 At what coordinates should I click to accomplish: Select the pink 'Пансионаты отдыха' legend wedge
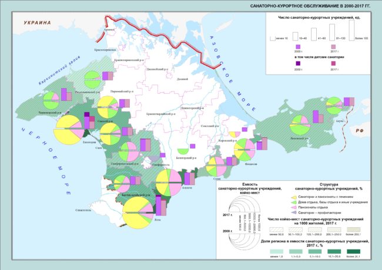294,207
